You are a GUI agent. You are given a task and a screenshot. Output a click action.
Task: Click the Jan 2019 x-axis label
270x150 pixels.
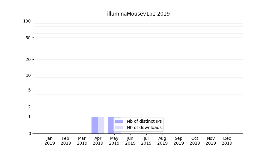(x=50, y=141)
